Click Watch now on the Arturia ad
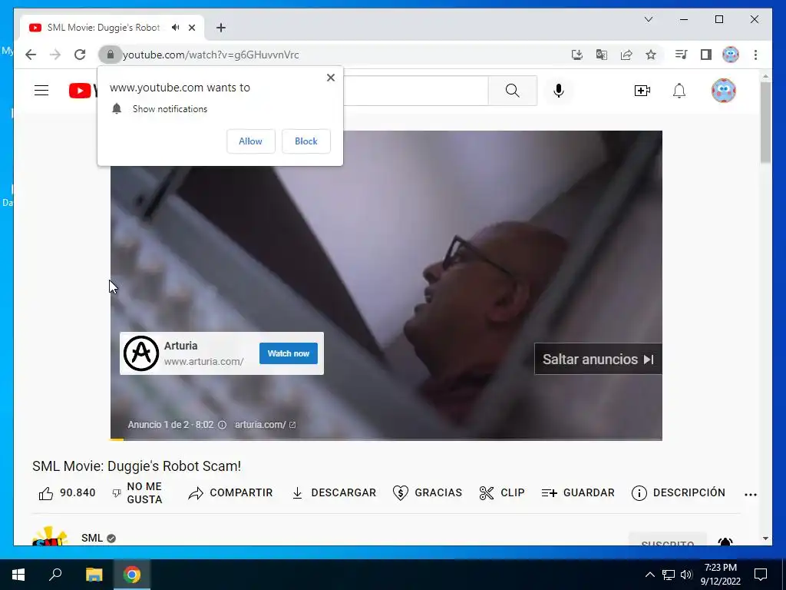786x590 pixels. point(289,353)
